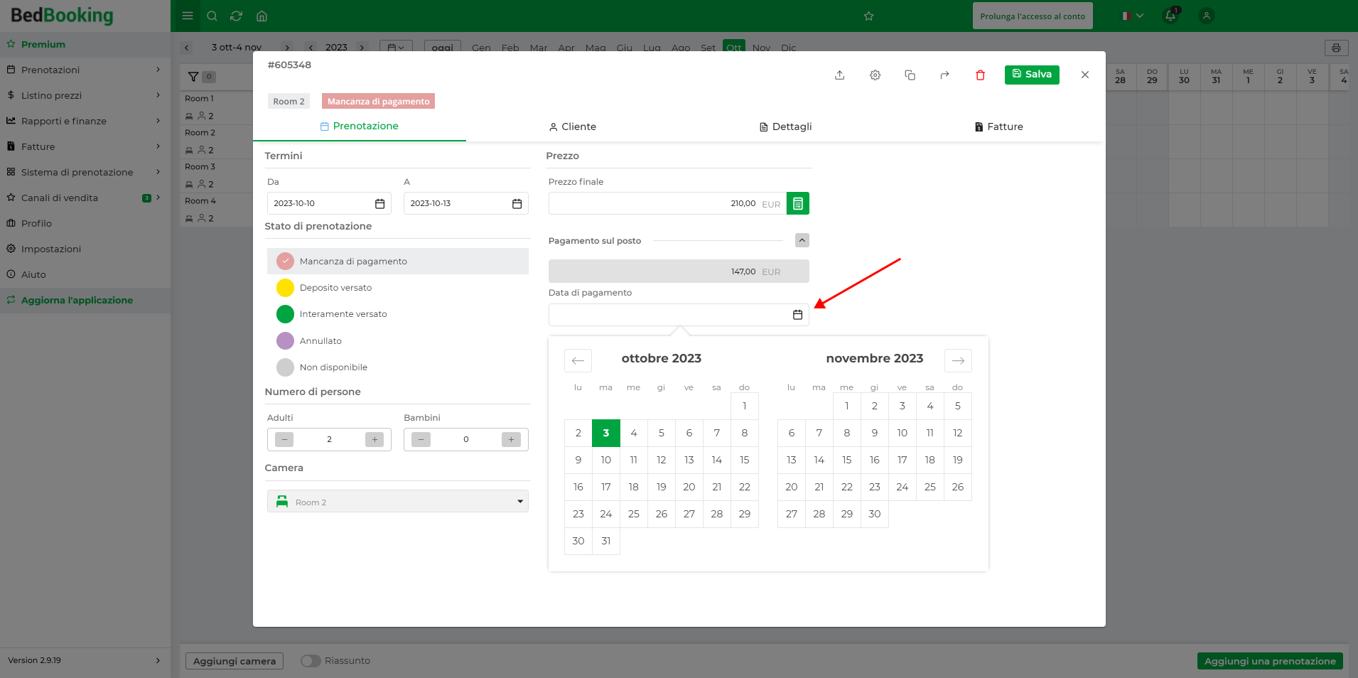The height and width of the screenshot is (678, 1358).
Task: Go to previous month in date picker
Action: pyautogui.click(x=578, y=360)
